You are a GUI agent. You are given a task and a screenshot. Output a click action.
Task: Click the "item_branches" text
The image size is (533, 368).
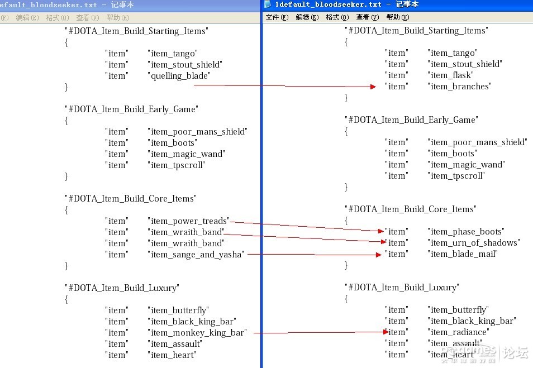click(460, 87)
